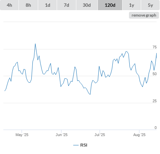Click the 25 level axis label

point(155,101)
